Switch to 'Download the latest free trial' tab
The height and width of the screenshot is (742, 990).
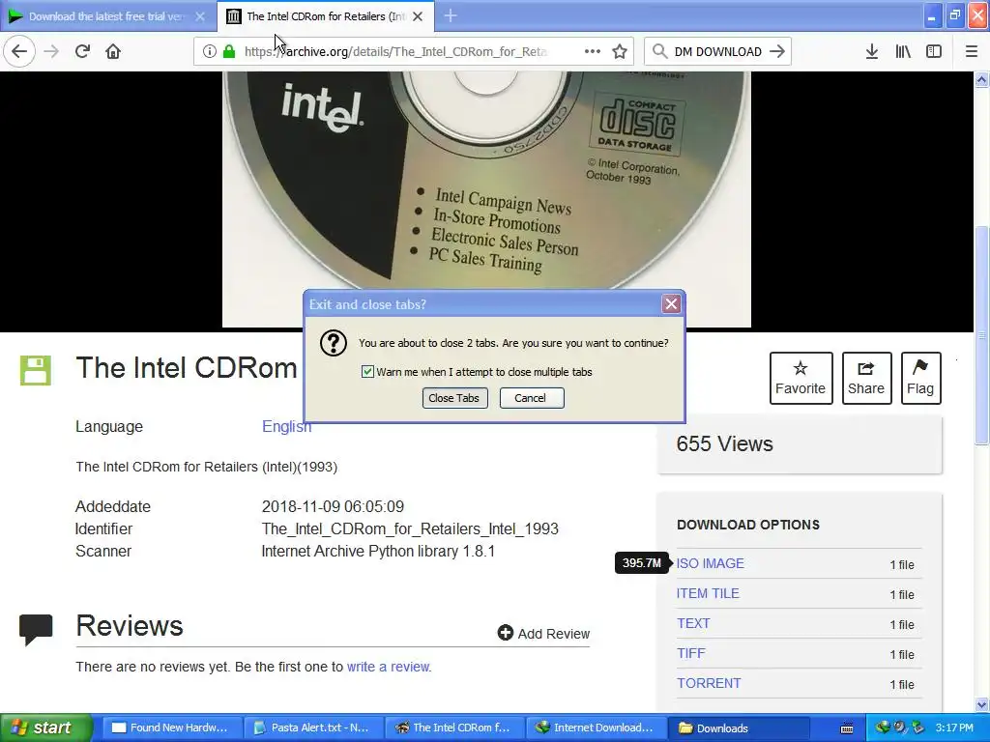[106, 16]
